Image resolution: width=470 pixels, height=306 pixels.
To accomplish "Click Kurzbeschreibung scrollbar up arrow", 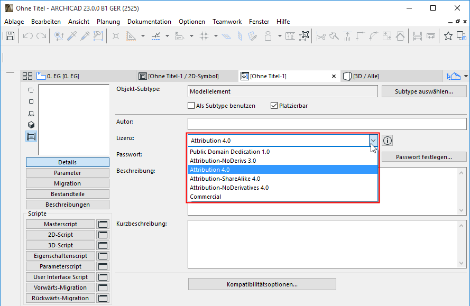I will [x=462, y=225].
